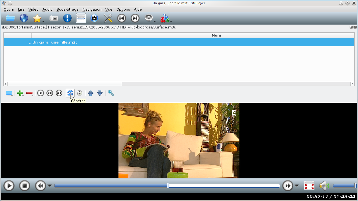Expand the audio speaker dropdown arrow
Screen dimensions: 358x201
[155, 21]
